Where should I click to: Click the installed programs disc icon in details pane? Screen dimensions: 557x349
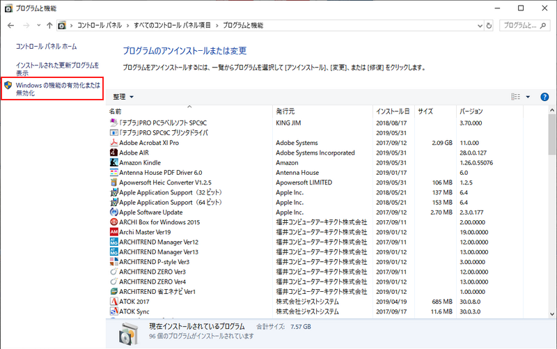[128, 334]
